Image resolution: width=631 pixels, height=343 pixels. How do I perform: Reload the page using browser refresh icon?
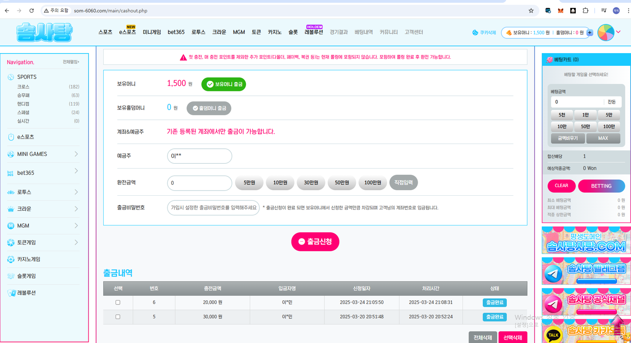tap(32, 11)
